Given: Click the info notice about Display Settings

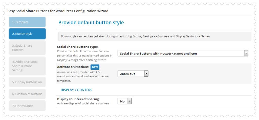Looking at the screenshot, I should point(155,36).
